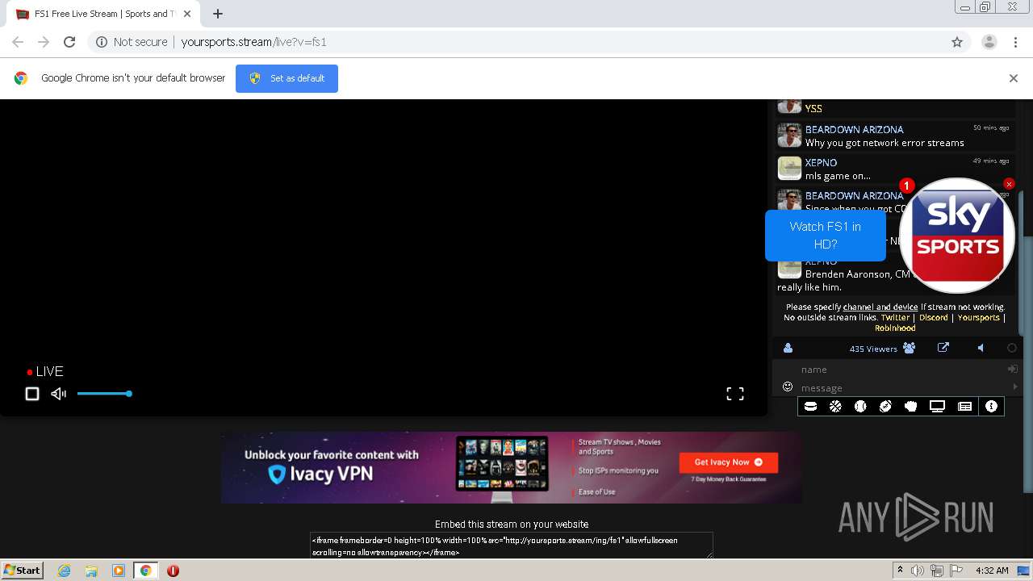The image size is (1033, 581).
Task: View Not secure site information
Action: point(132,42)
